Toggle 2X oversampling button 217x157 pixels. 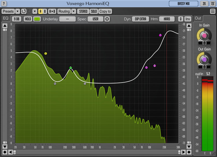click(204, 3)
